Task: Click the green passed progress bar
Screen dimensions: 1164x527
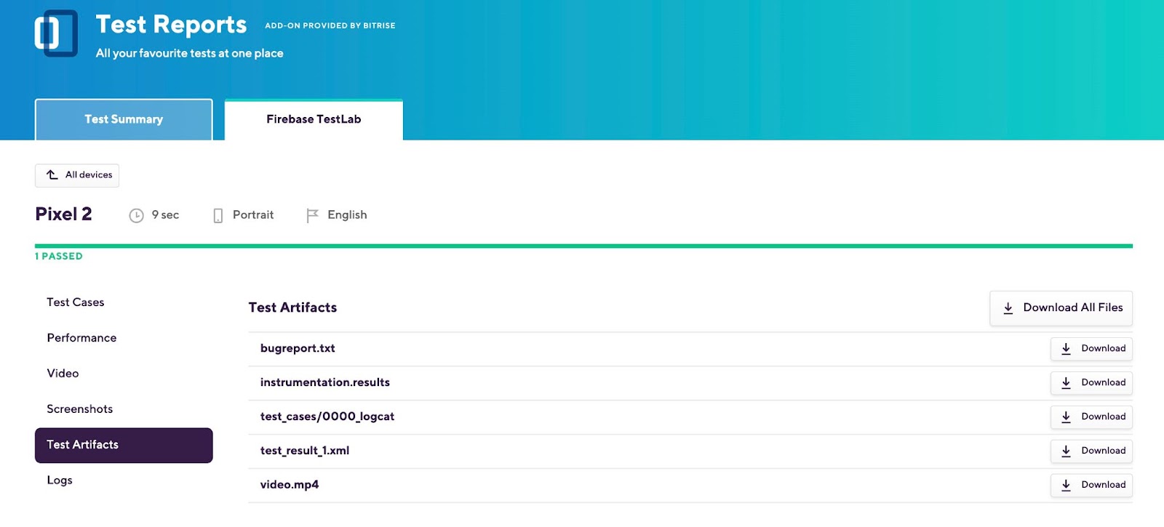Action: coord(583,246)
